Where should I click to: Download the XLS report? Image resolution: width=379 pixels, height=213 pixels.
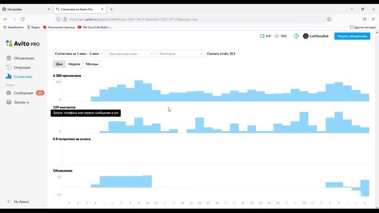pyautogui.click(x=221, y=54)
